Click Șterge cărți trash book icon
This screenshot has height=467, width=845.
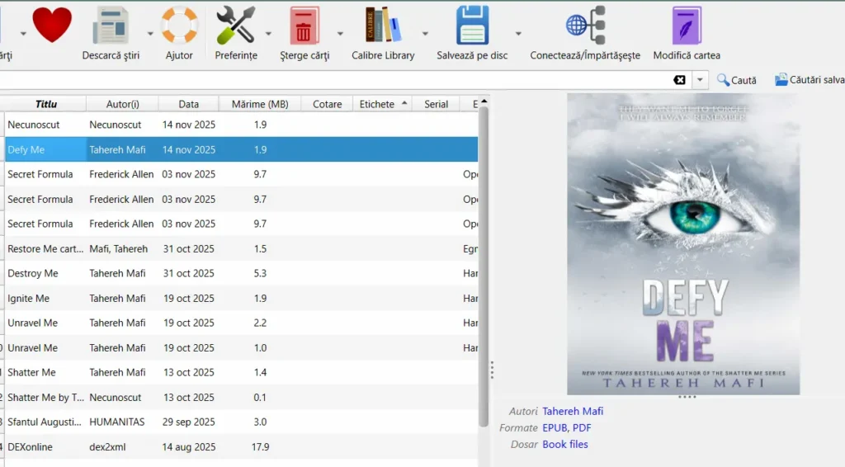pyautogui.click(x=304, y=26)
